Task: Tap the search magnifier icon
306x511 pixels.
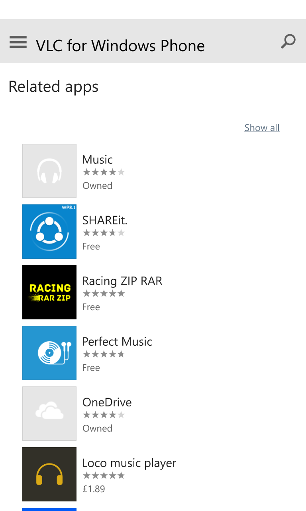Action: [x=288, y=42]
